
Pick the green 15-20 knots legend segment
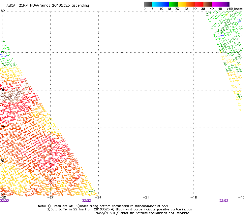(173, 4)
